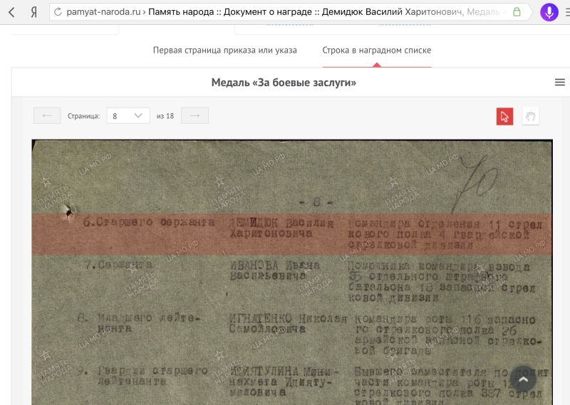Viewport: 570px width, 405px height.
Task: Click handwritten number 70 on document
Action: [x=475, y=184]
